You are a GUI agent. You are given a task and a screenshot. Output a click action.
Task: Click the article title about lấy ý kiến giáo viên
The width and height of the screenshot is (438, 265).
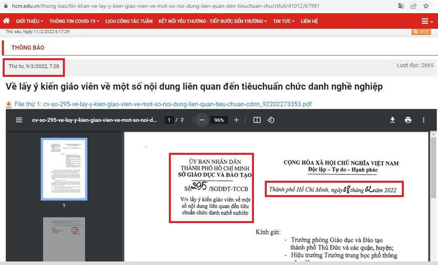coord(194,87)
